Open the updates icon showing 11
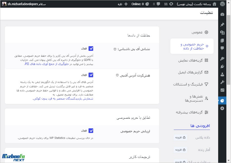The height and width of the screenshot is (163, 231). coord(171,4)
